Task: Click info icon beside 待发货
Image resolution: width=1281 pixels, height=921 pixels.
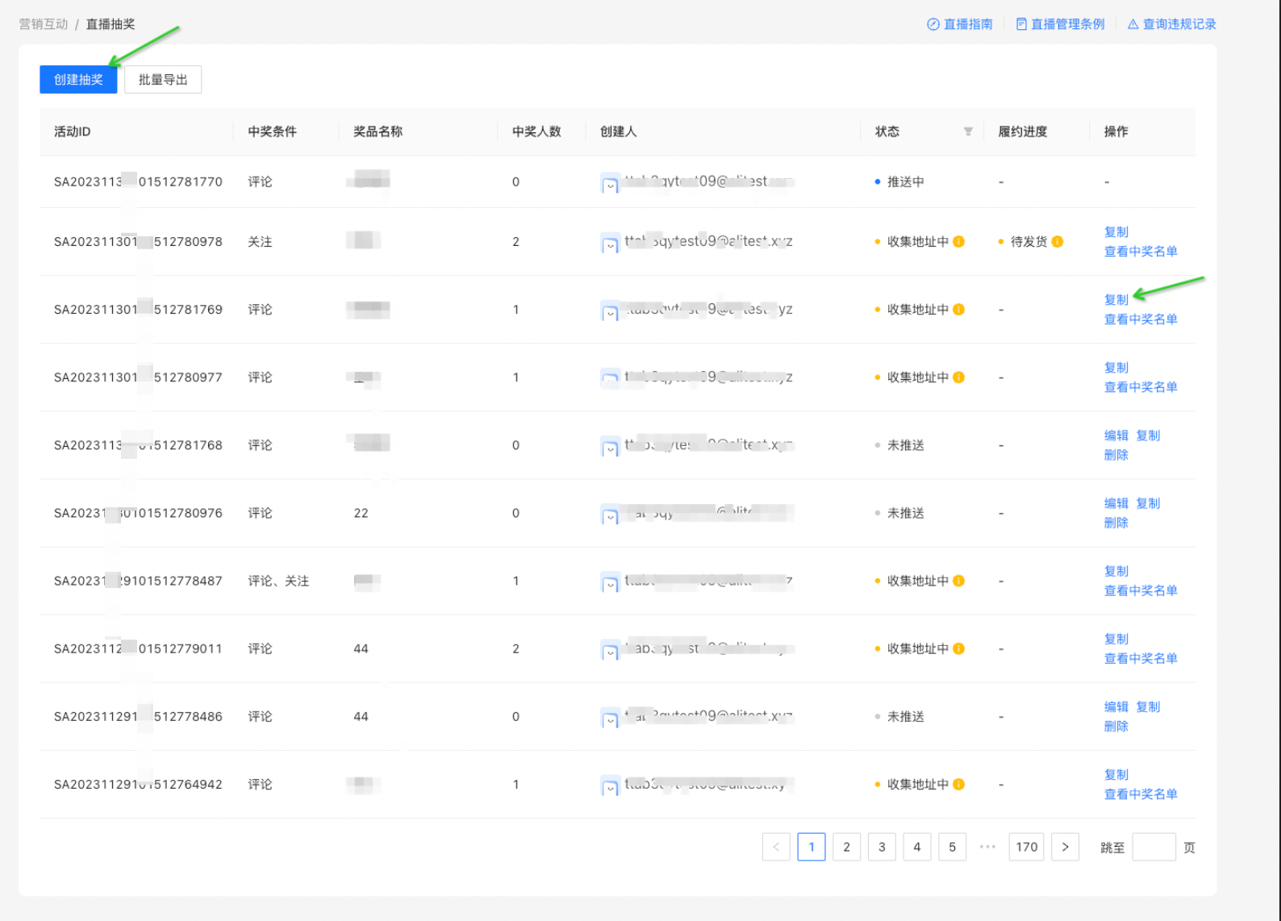Action: coord(1058,241)
